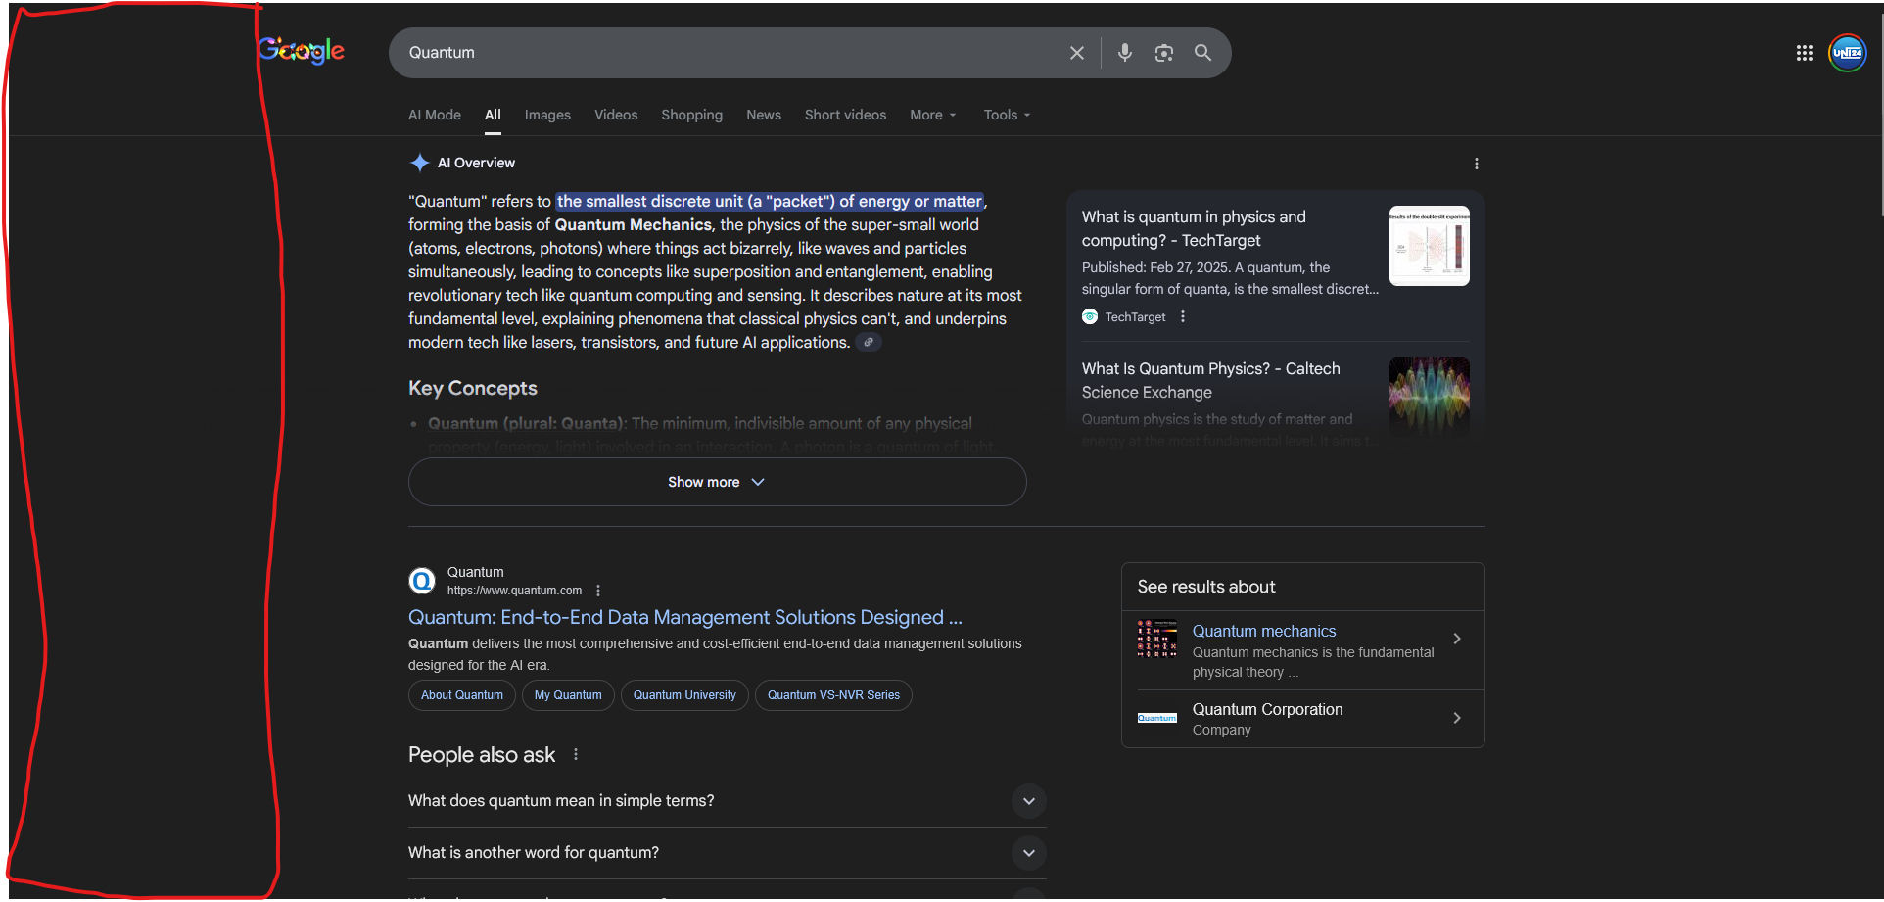Open the Tools dropdown
This screenshot has width=1884, height=902.
1007,115
